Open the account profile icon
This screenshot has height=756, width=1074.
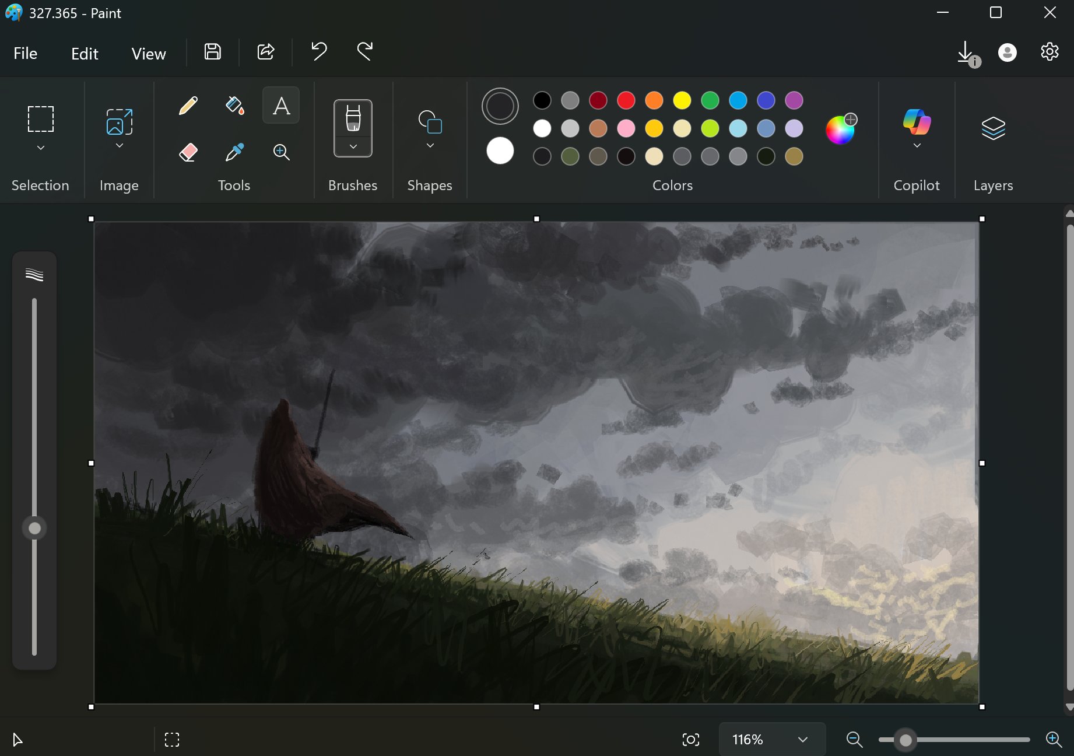click(1008, 52)
